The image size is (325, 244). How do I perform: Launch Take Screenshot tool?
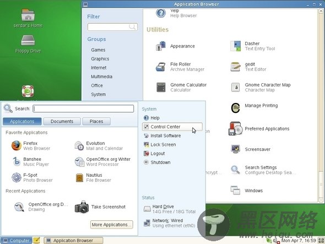coord(100,207)
